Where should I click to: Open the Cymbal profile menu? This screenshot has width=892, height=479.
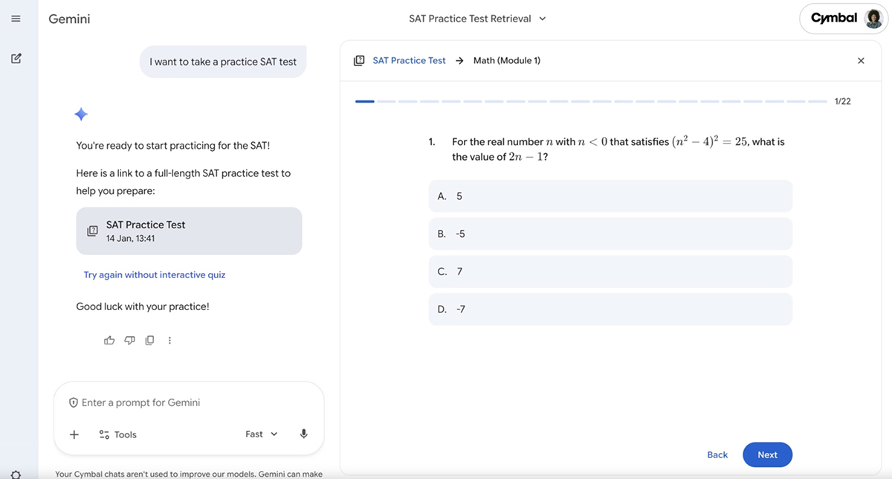tap(843, 18)
